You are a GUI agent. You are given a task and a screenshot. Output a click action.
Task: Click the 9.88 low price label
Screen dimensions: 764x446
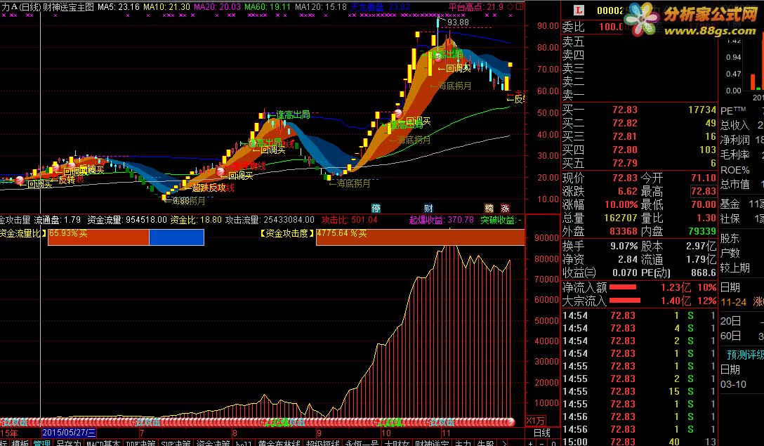coord(180,200)
